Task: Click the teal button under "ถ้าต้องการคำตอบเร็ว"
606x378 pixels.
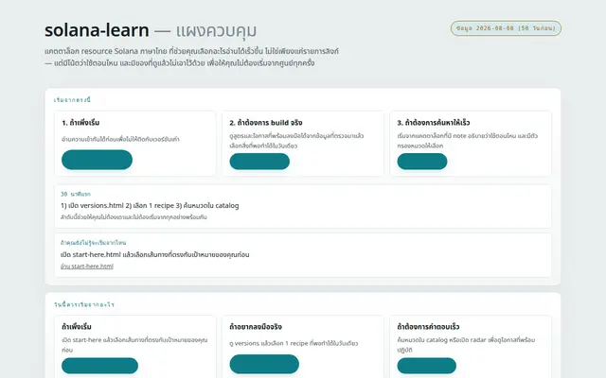Action: (427, 366)
